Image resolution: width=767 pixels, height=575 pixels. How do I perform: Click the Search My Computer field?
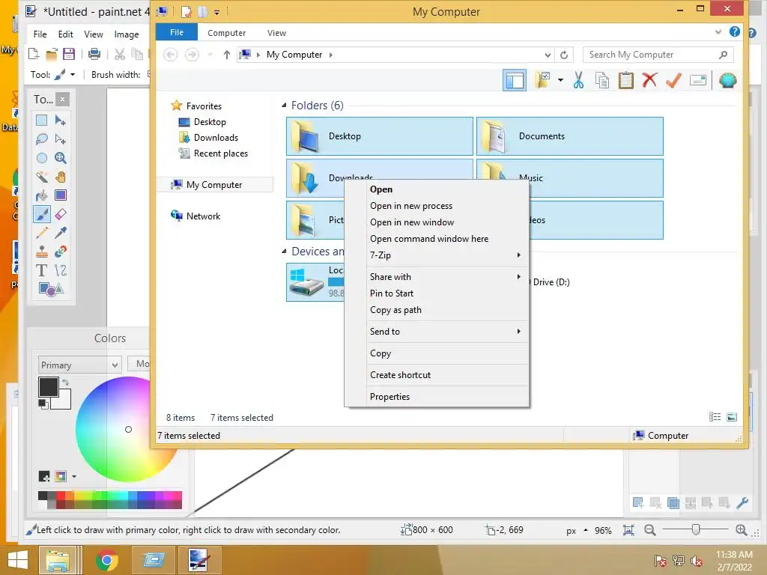(x=658, y=55)
